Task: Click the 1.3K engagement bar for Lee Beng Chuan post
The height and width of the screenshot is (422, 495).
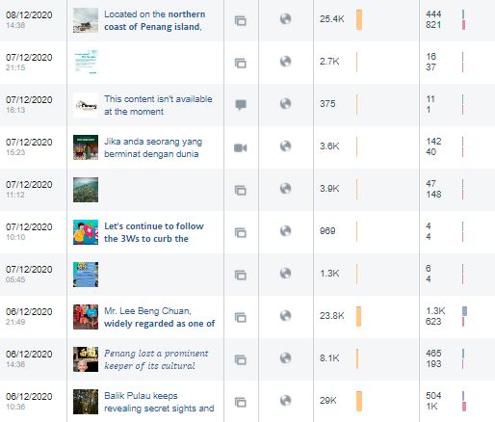Action: tap(464, 311)
